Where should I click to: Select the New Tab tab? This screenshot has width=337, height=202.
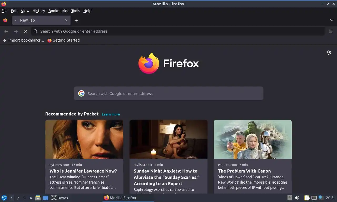point(41,20)
